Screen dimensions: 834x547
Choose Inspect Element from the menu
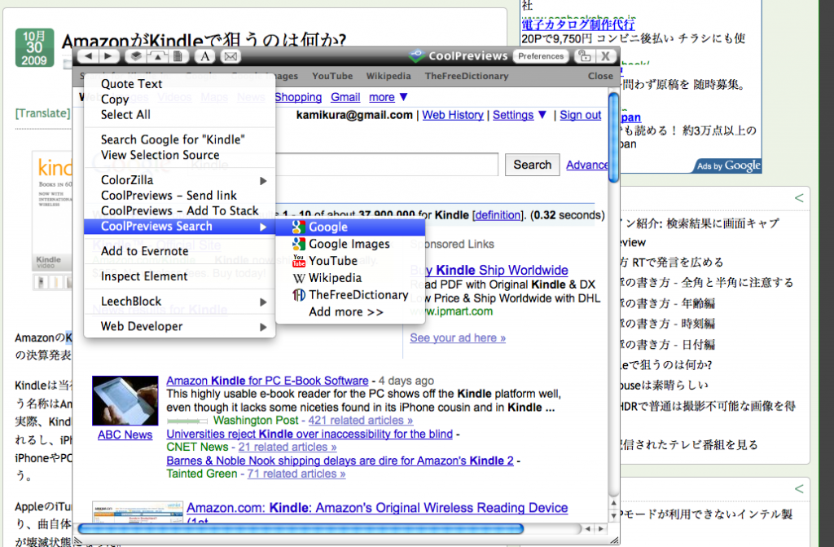click(x=146, y=276)
